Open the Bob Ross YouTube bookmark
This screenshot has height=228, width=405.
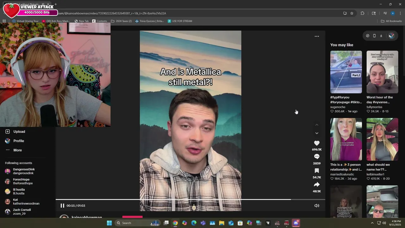coord(56,21)
